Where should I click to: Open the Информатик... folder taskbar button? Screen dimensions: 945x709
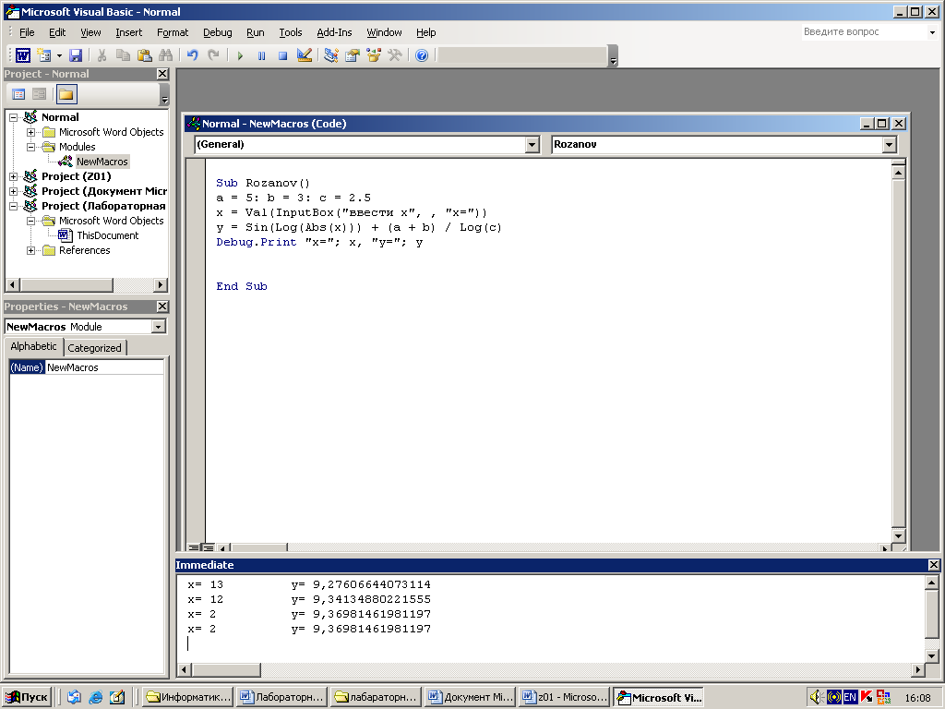(x=188, y=698)
